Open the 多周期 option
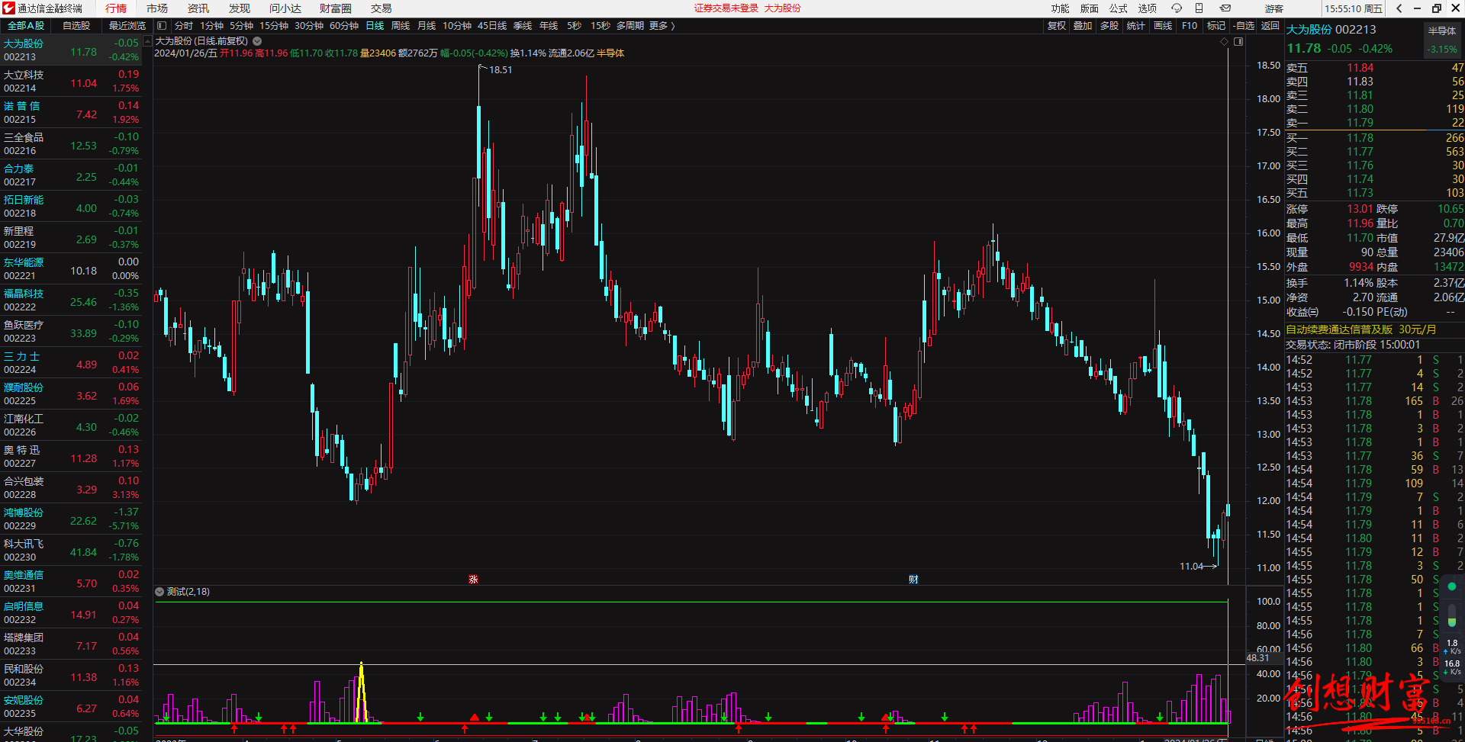This screenshot has height=742, width=1465. tap(630, 26)
